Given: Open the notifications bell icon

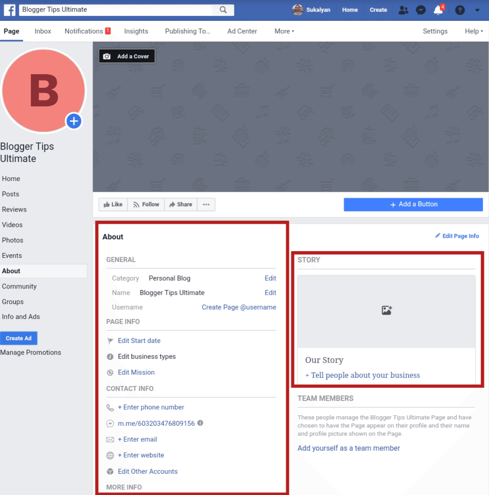Looking at the screenshot, I should tap(438, 10).
